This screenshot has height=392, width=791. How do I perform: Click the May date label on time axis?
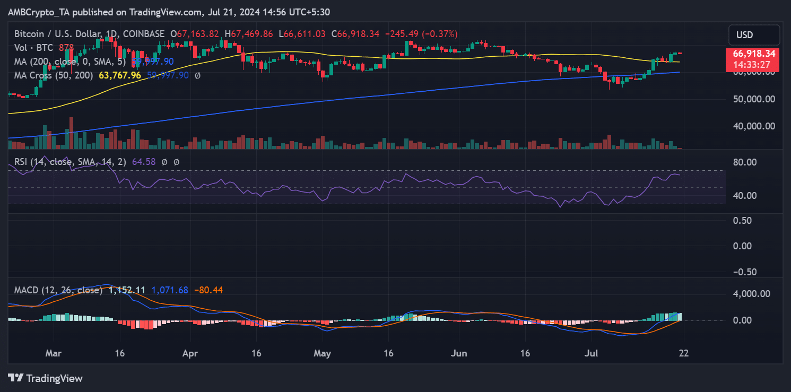tap(322, 353)
